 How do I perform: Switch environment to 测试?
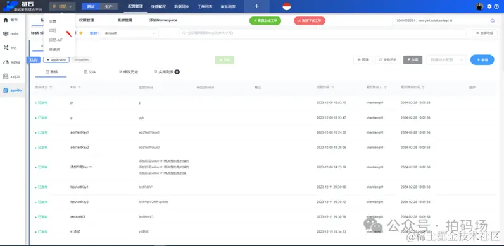[91, 6]
